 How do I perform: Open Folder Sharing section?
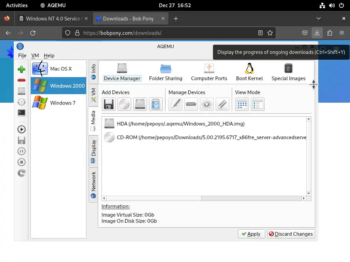pyautogui.click(x=166, y=72)
